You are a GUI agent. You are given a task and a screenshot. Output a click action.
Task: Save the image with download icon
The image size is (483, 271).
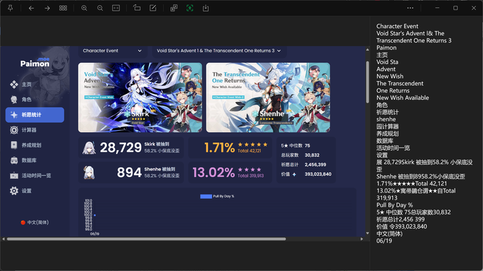[x=206, y=8]
